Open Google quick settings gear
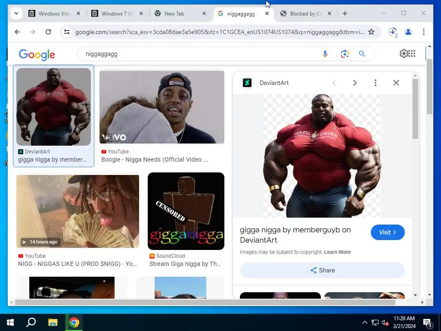The width and height of the screenshot is (441, 331). (x=403, y=53)
